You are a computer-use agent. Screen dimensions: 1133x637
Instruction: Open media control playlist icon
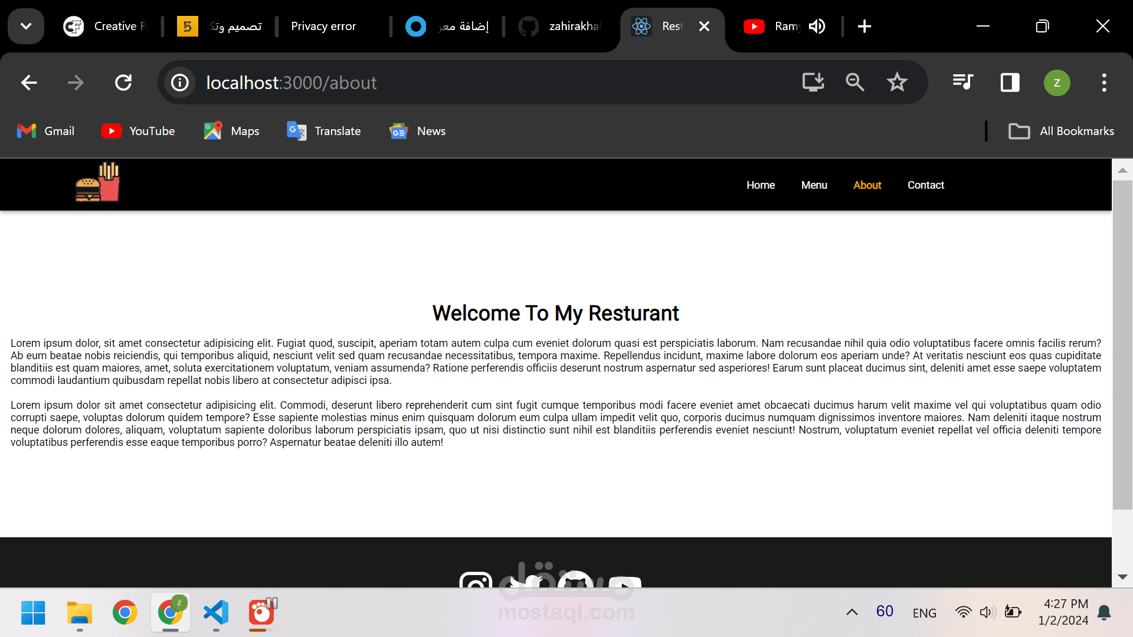click(962, 83)
